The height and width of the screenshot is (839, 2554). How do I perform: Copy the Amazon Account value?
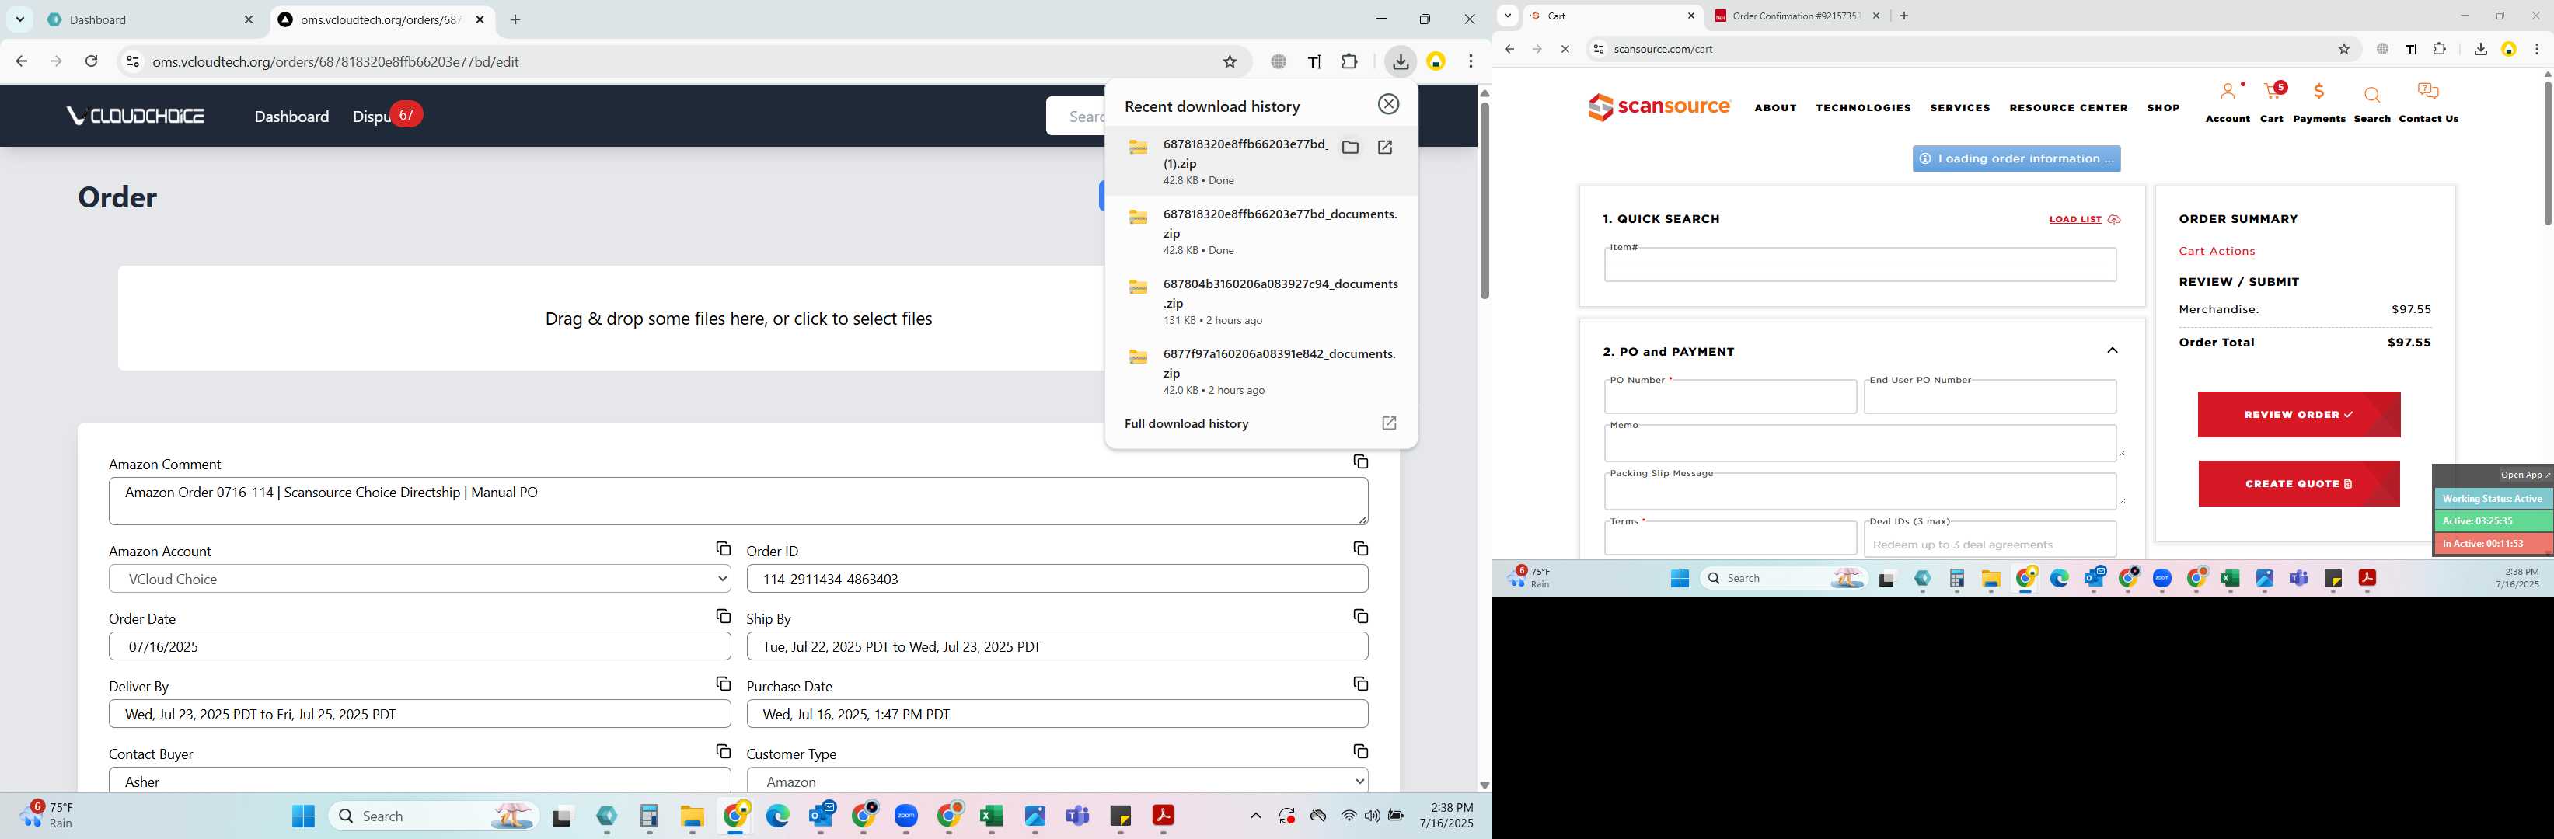coord(723,548)
